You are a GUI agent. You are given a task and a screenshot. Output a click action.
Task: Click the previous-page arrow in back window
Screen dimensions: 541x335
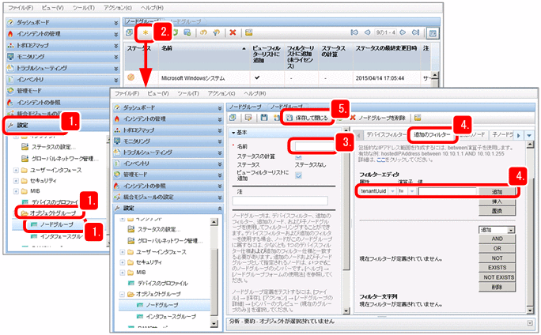click(x=367, y=32)
